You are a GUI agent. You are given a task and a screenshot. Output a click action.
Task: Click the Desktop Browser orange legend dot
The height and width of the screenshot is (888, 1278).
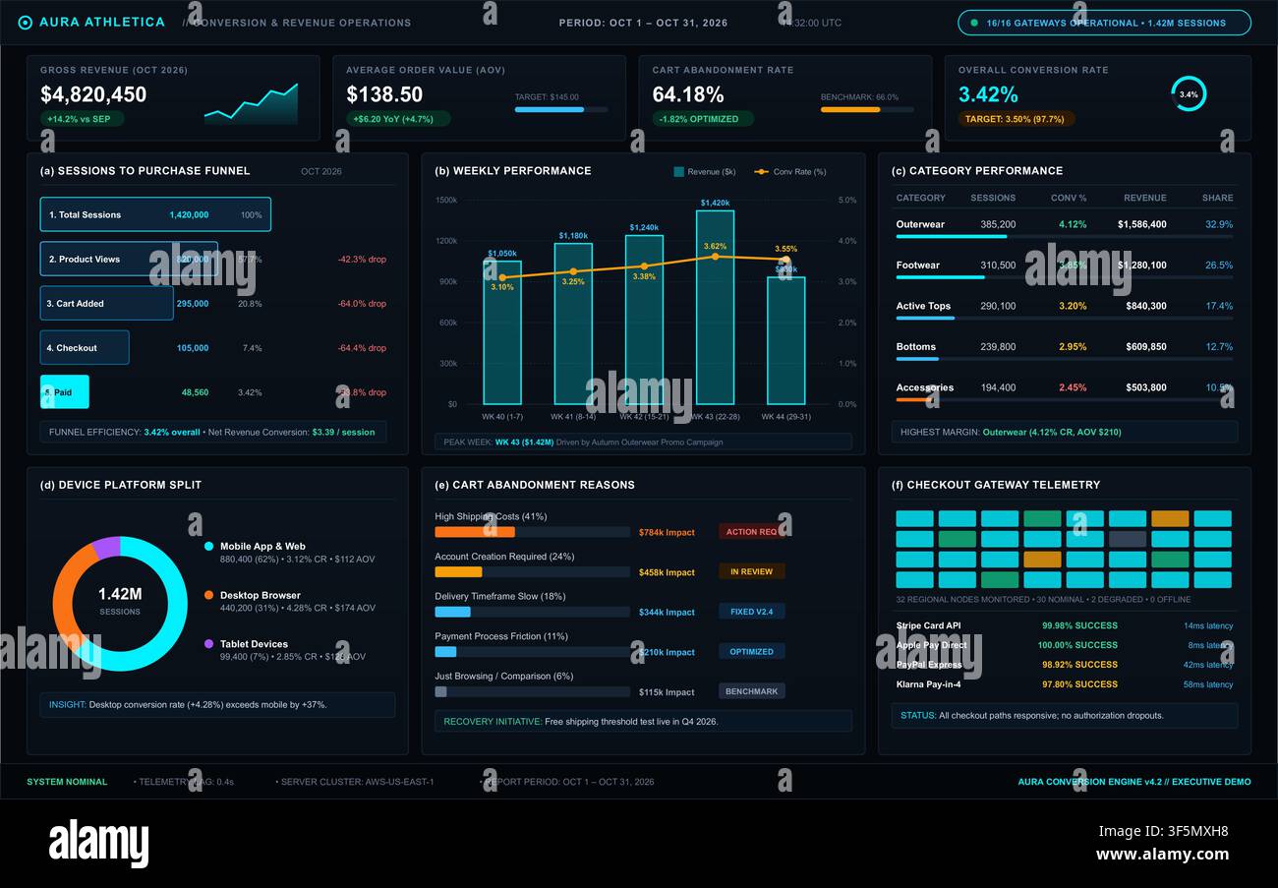(x=208, y=595)
